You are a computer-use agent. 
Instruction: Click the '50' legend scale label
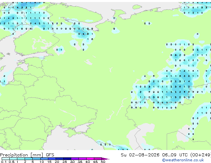click(x=103, y=162)
